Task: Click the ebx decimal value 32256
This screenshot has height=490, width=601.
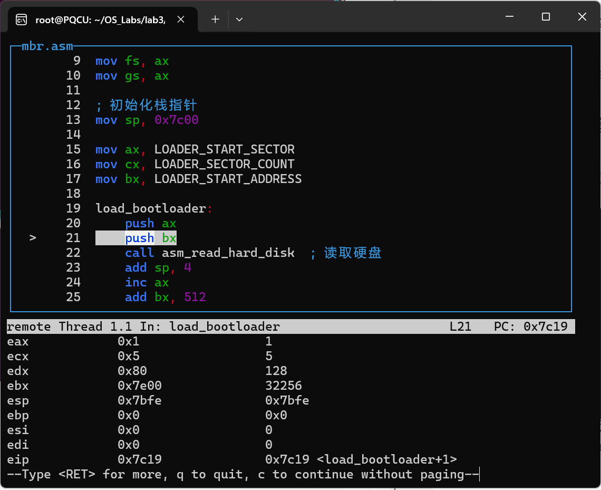Action: [x=284, y=386]
